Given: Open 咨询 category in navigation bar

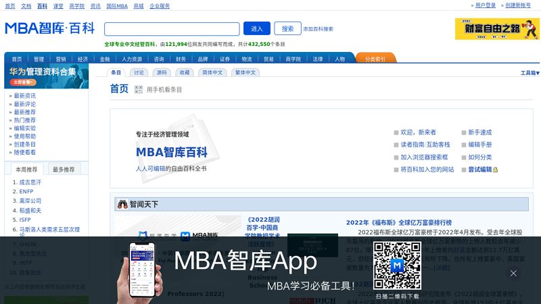Looking at the screenshot, I should tap(159, 59).
